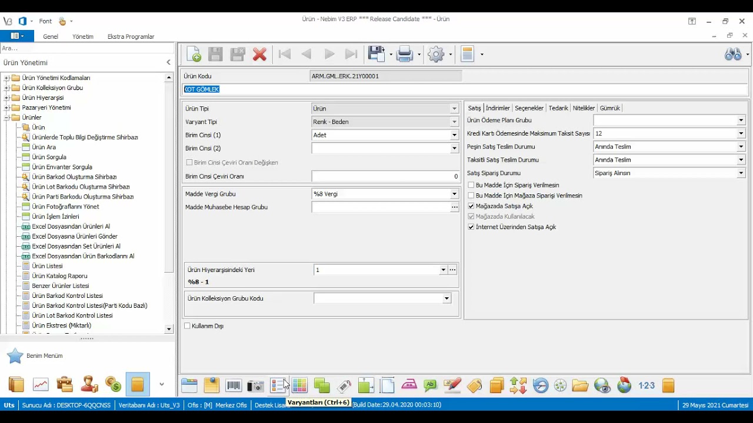Open the Satış Sipariş Durumu dropdown

[x=741, y=173]
